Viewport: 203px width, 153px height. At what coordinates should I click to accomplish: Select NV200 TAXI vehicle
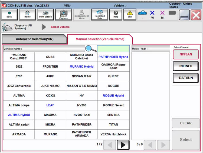click(81, 115)
